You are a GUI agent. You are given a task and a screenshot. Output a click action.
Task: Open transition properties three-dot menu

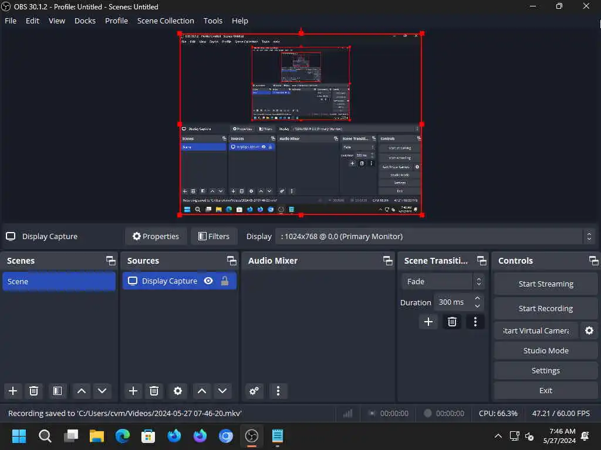(475, 322)
